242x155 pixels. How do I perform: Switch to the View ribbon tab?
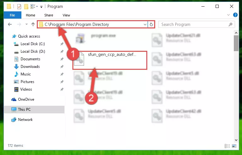[x=66, y=15]
